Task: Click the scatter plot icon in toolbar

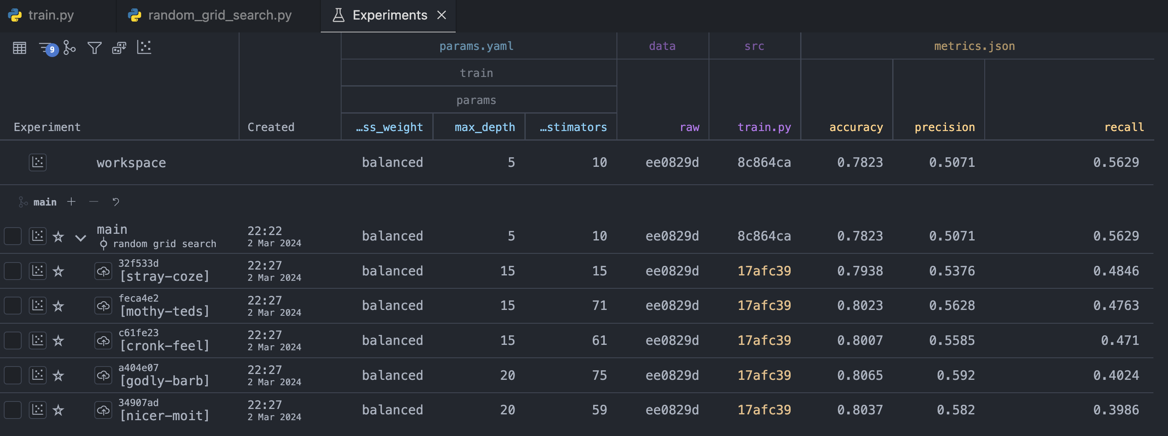Action: pos(144,47)
